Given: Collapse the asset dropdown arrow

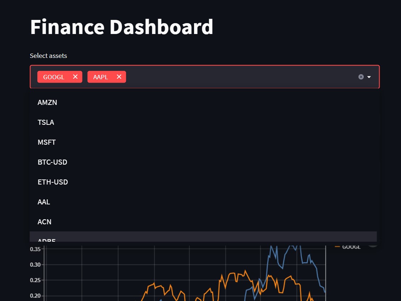Looking at the screenshot, I should 369,77.
